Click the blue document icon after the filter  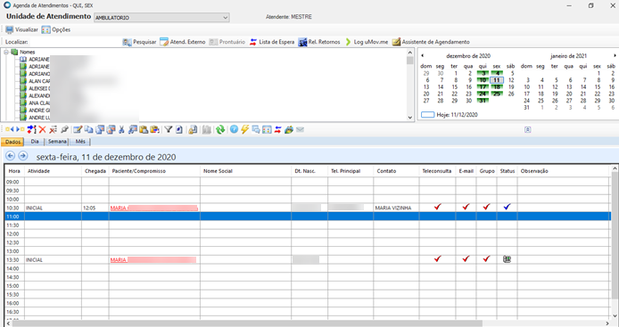pos(178,129)
